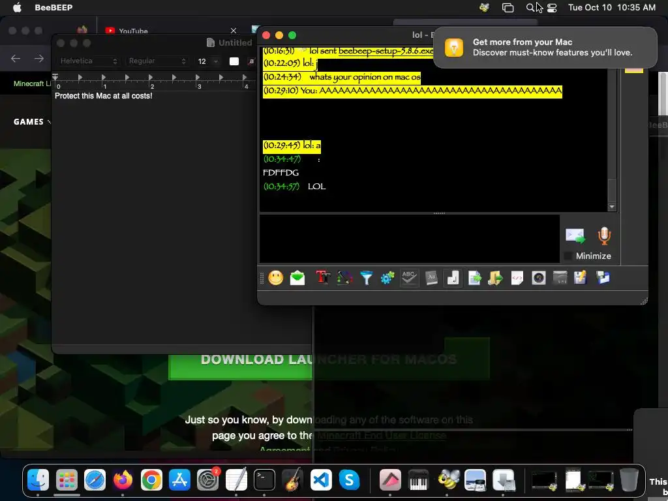Screen dimensions: 668x501
Task: Enable the Minimize checkbox
Action: 568,256
